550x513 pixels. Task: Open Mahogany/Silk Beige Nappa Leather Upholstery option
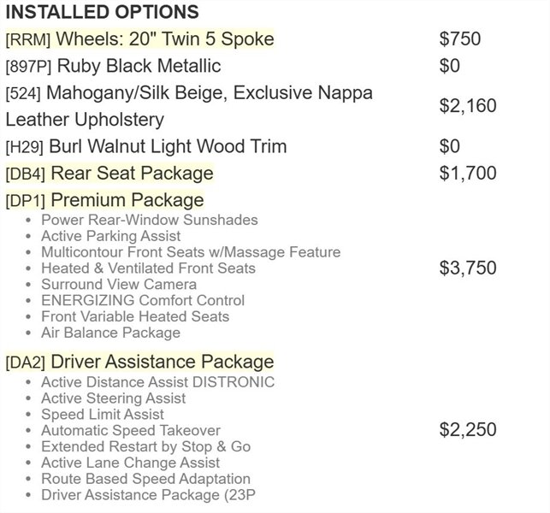188,105
